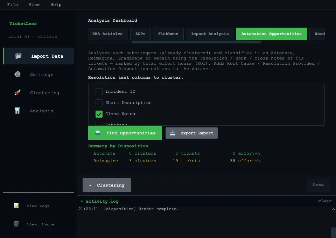
Task: Click 'Resolution text columns to cluster:' label
Action: [x=136, y=78]
